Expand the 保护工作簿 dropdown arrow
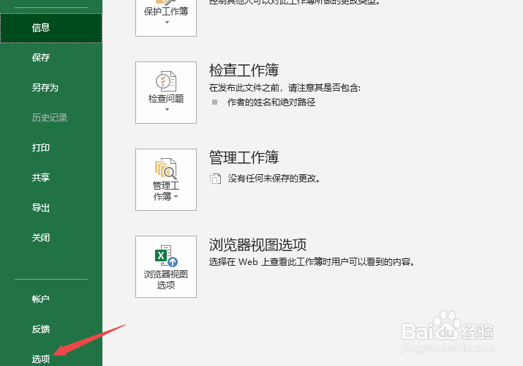The width and height of the screenshot is (523, 366). coord(167,23)
